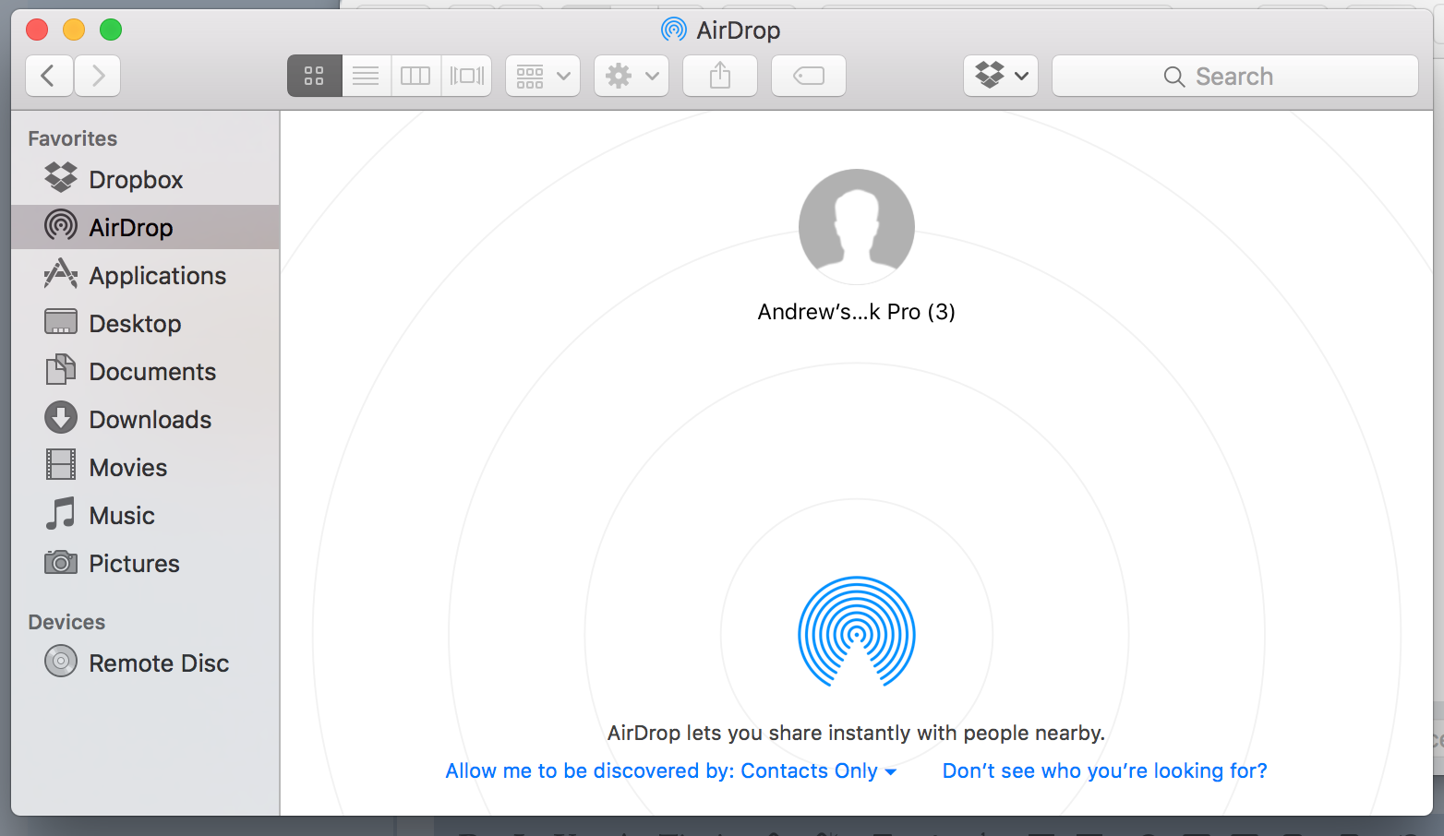1444x836 pixels.
Task: Click the large blue AirDrop icon
Action: (x=857, y=633)
